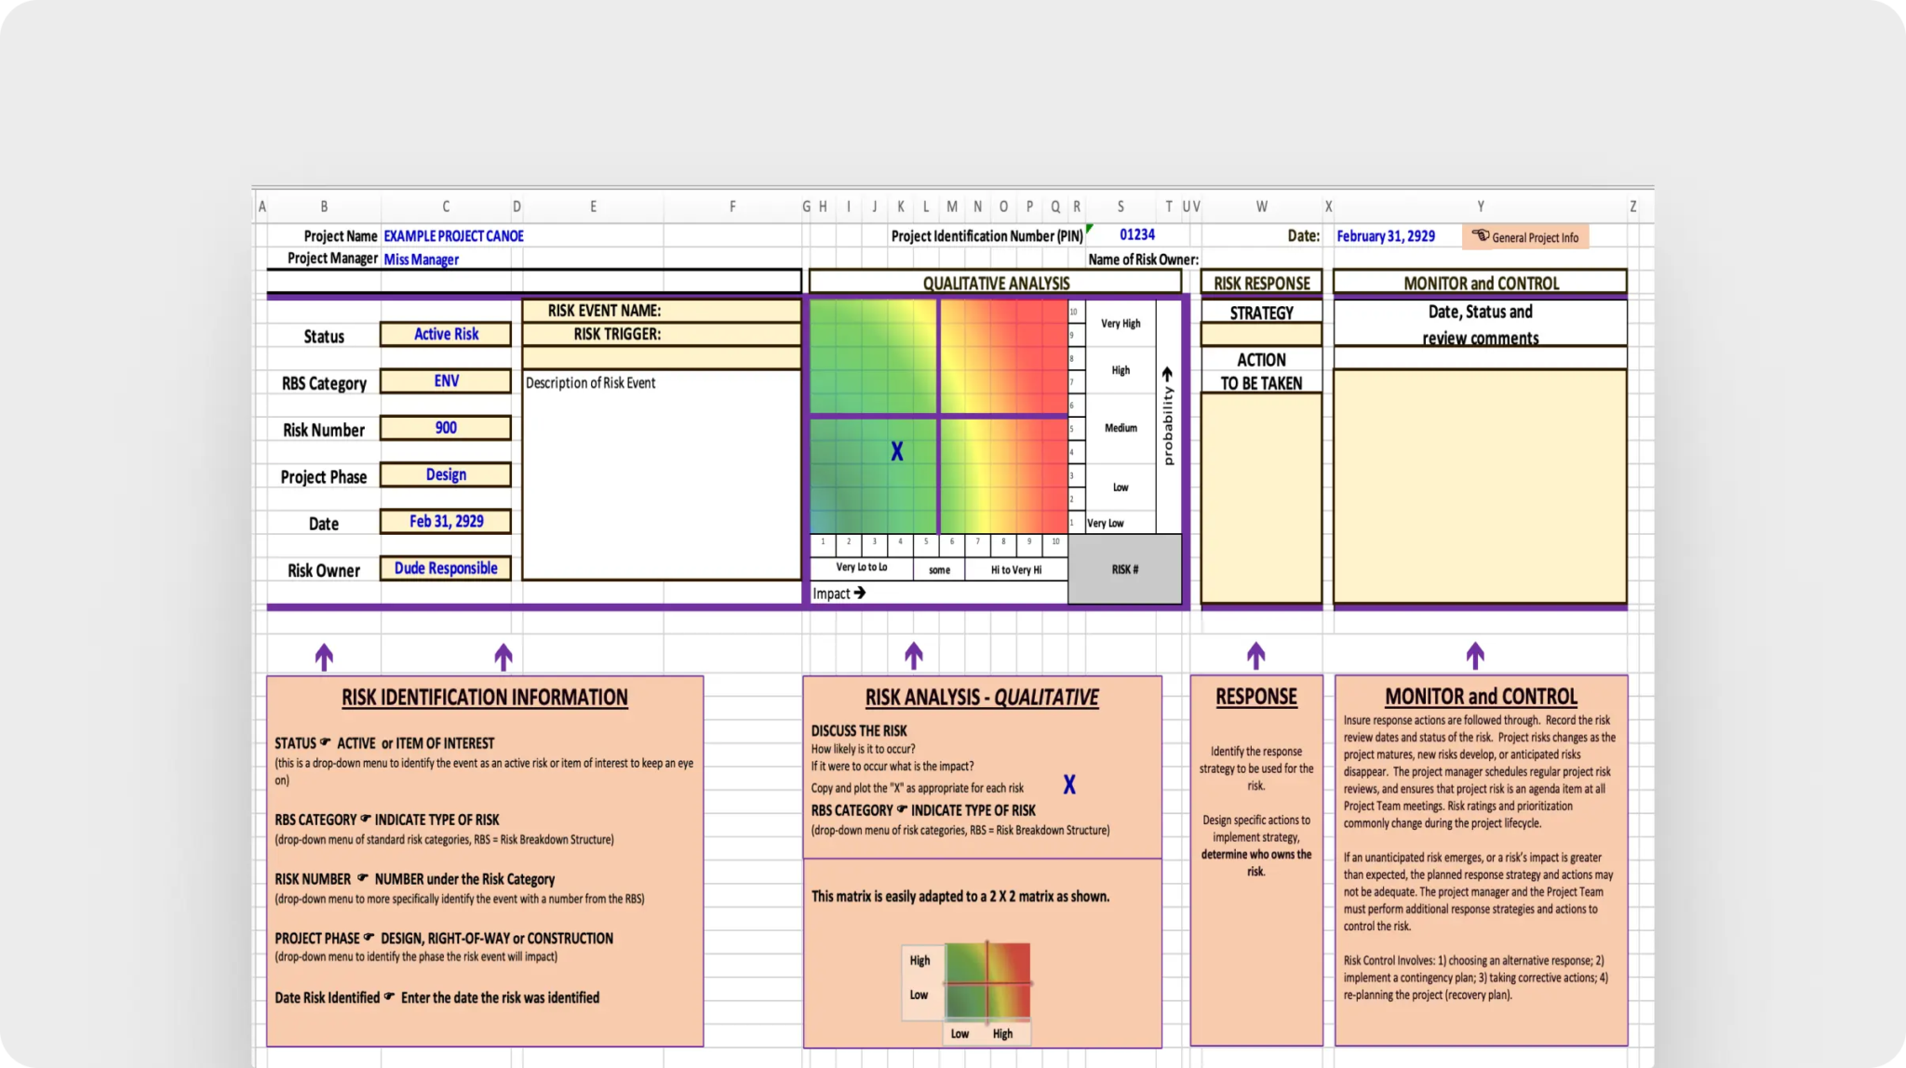Click the RISK IDENTIFICATION INFORMATION heading
This screenshot has height=1068, width=1906.
[x=484, y=698]
